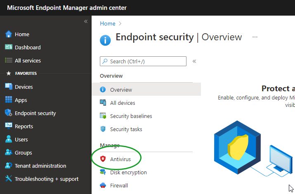Open All devices menu item

click(x=123, y=103)
